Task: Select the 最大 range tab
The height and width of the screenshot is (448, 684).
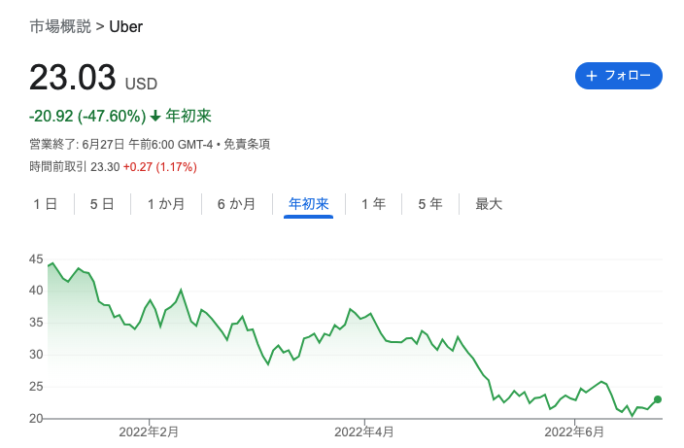Action: coord(489,204)
